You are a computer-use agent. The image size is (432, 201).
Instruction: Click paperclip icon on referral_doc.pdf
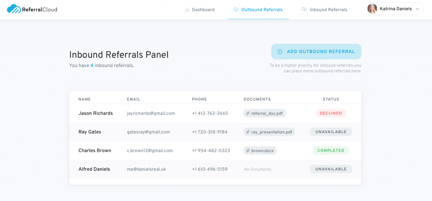coord(248,113)
